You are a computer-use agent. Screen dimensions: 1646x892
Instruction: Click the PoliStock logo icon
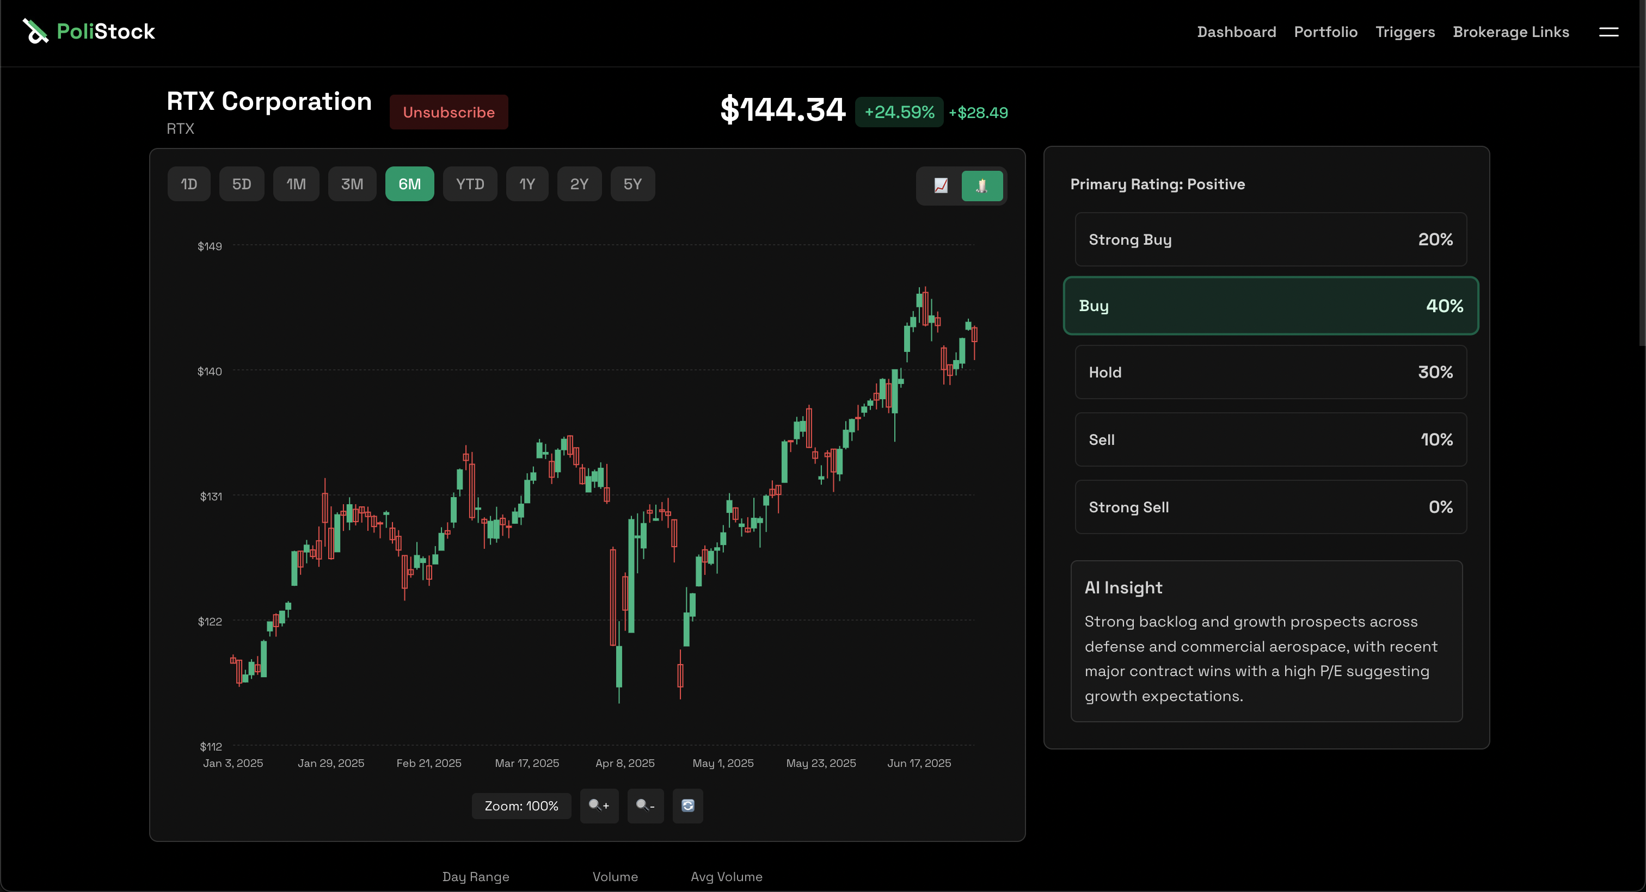pyautogui.click(x=36, y=32)
